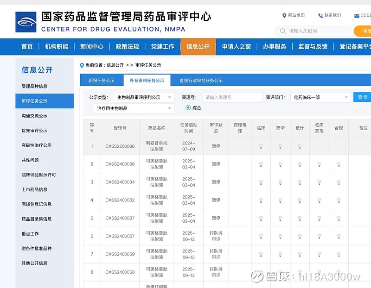Open 上市药品信息 in sidebar

(34, 189)
